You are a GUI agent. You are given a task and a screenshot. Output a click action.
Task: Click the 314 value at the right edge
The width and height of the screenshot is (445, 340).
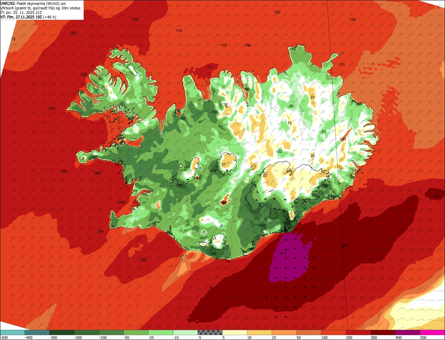coord(437,196)
